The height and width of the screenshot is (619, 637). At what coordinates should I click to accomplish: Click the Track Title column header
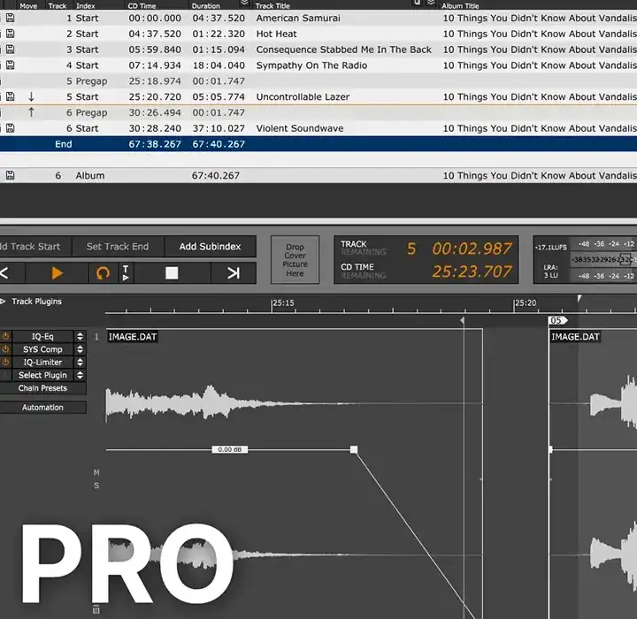coord(272,5)
